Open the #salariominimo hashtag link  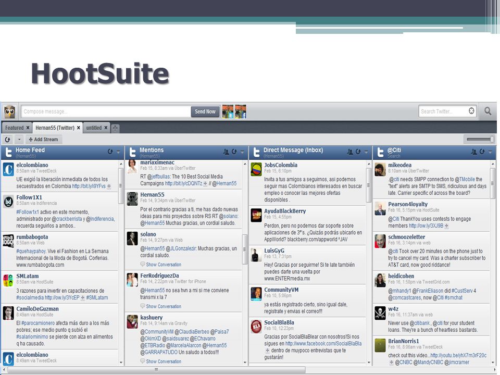pos(32,337)
